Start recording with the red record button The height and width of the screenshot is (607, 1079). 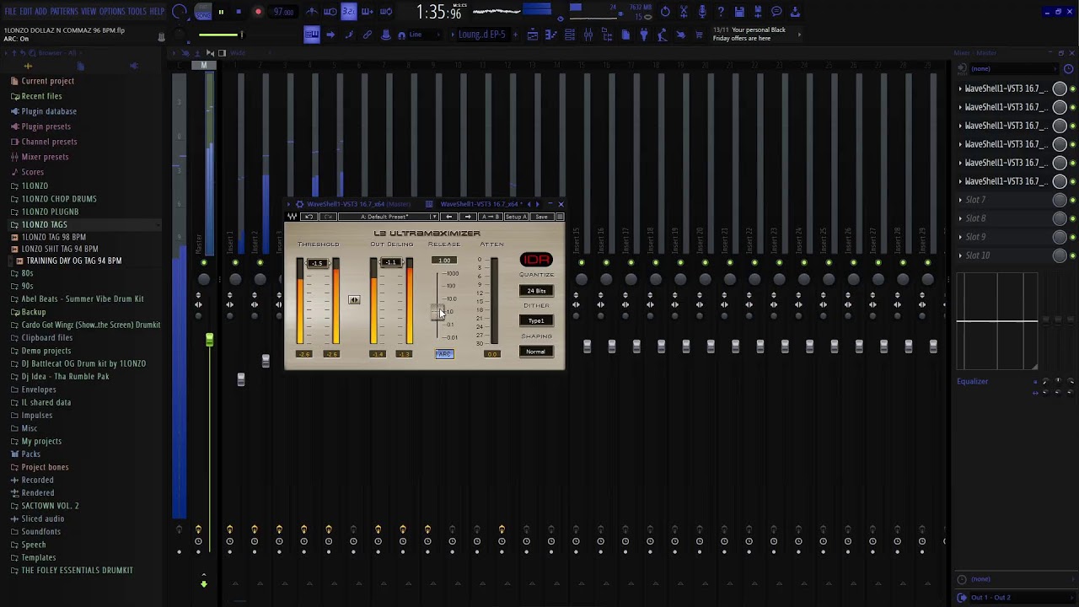pyautogui.click(x=258, y=12)
